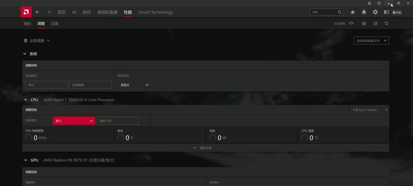Select the 性能 tab

(128, 12)
